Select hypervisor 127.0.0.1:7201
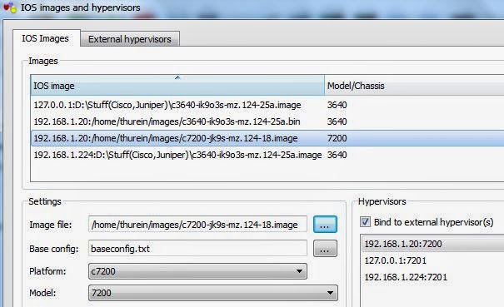Image resolution: width=504 pixels, height=307 pixels. pyautogui.click(x=433, y=260)
